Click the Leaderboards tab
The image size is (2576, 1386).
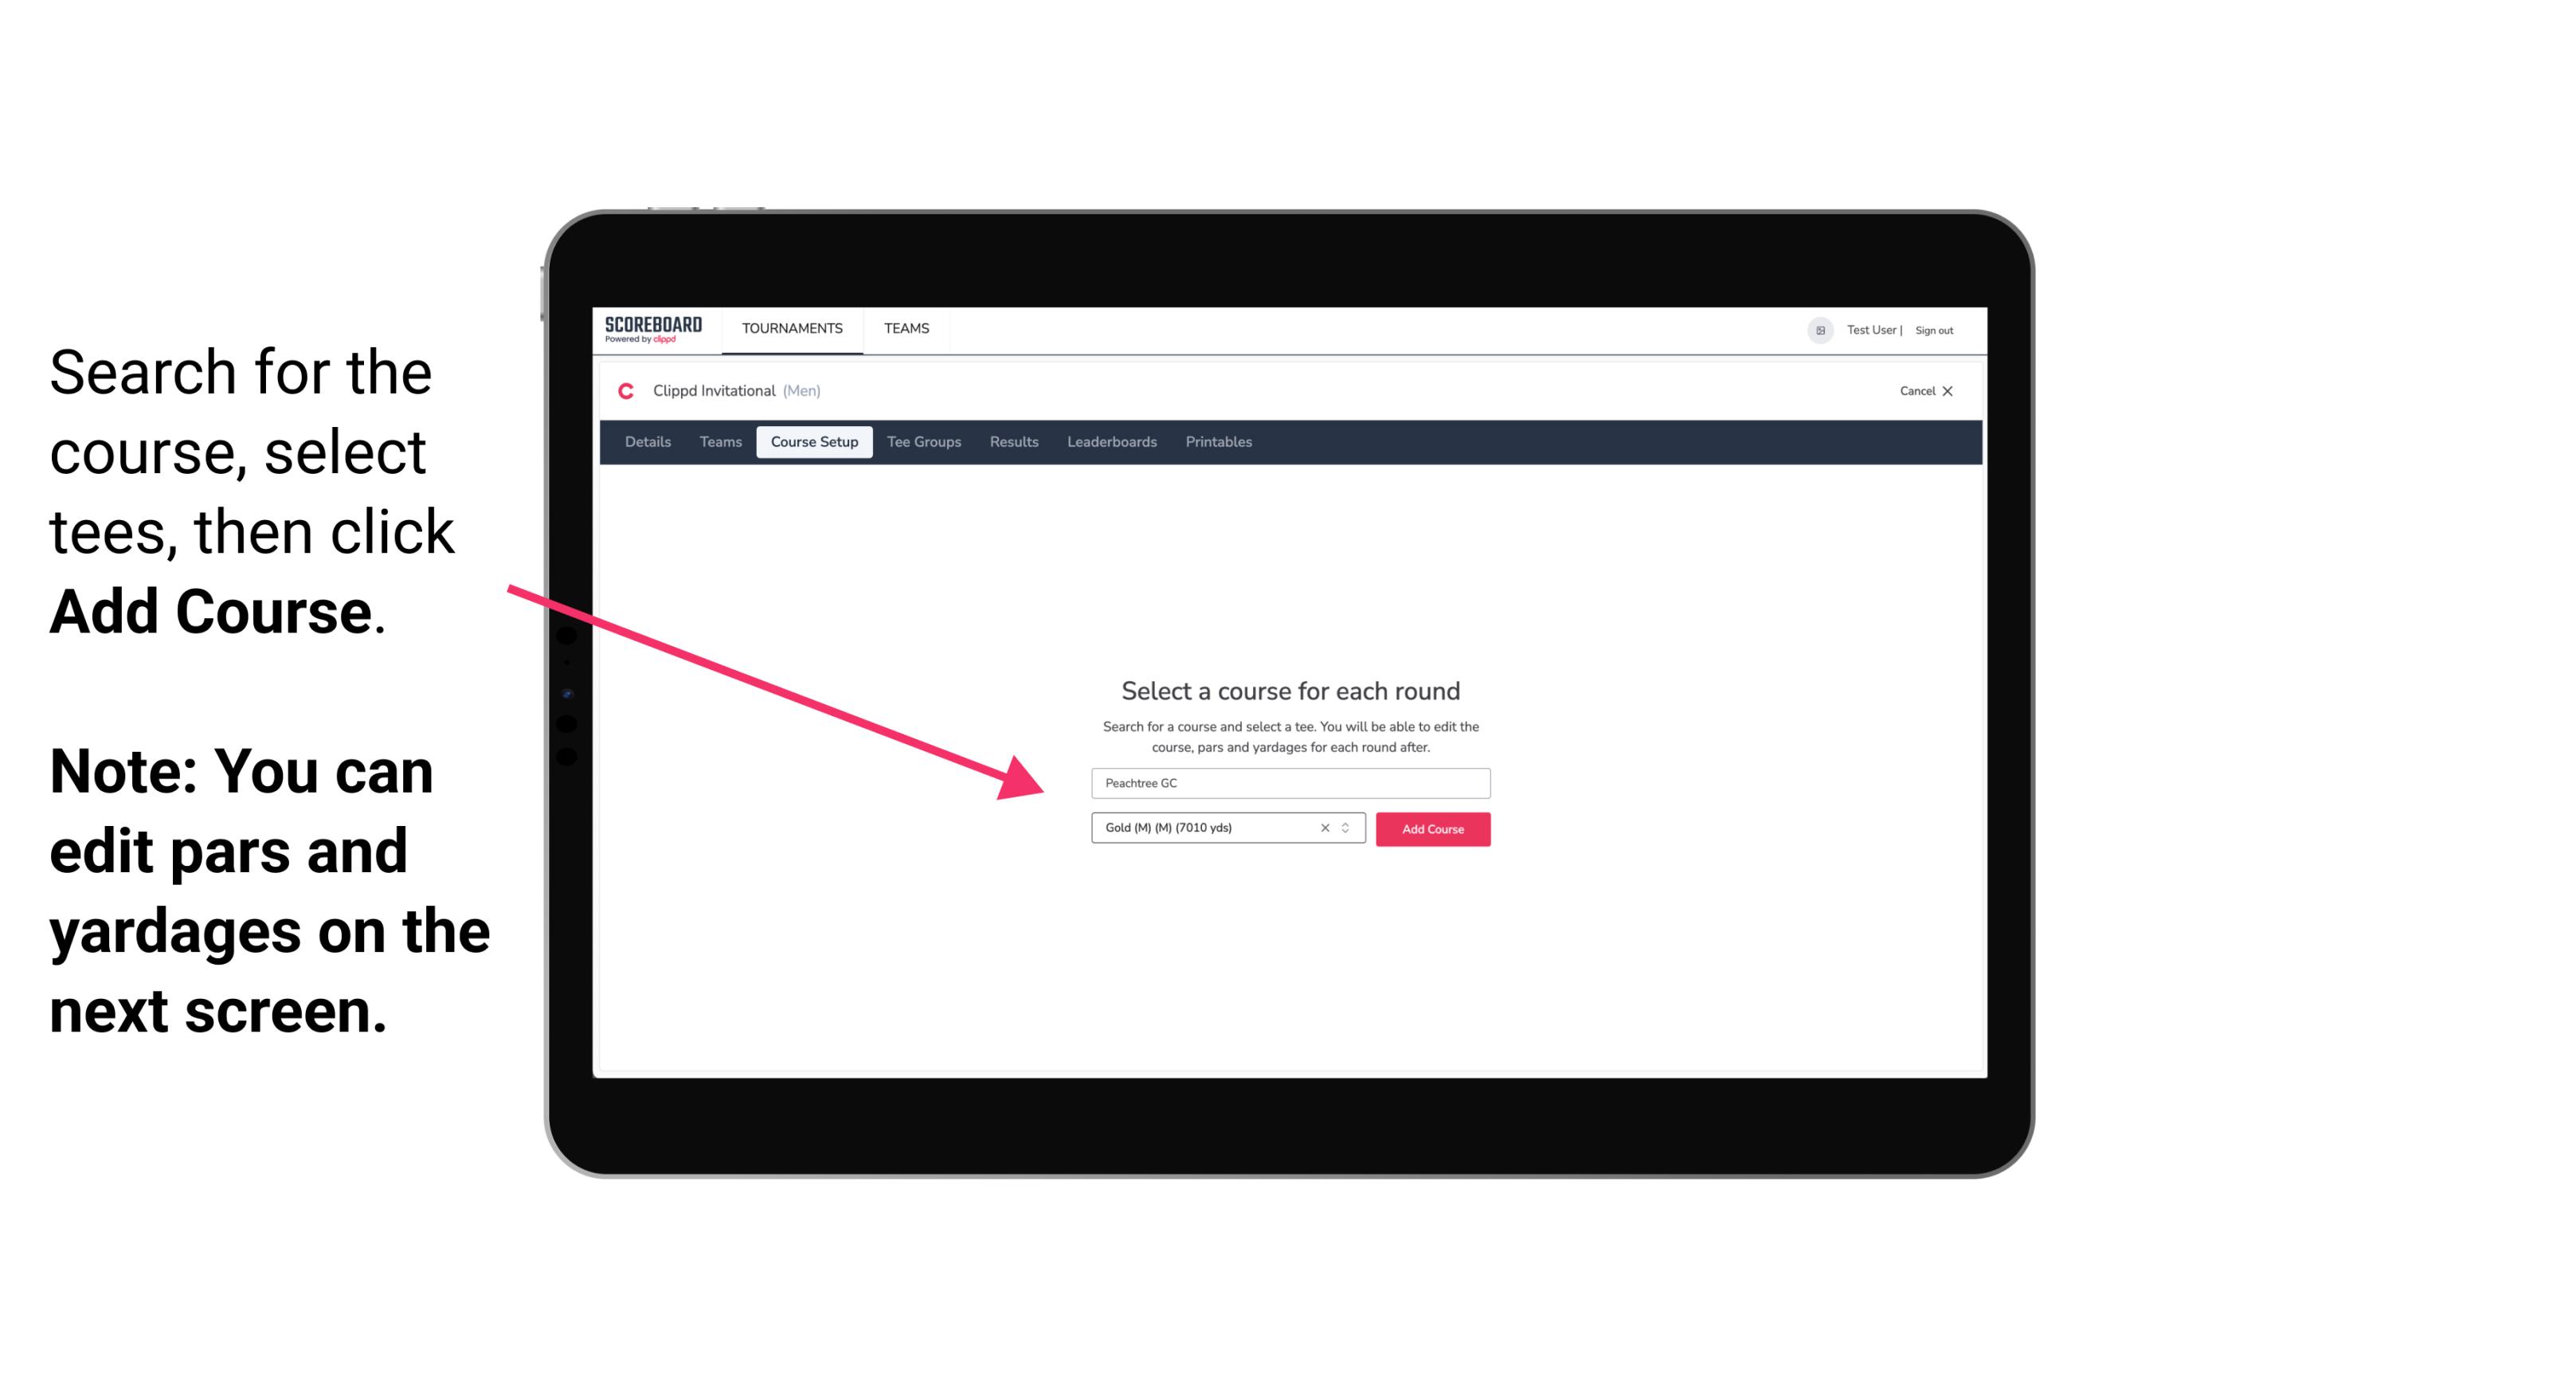tap(1110, 440)
